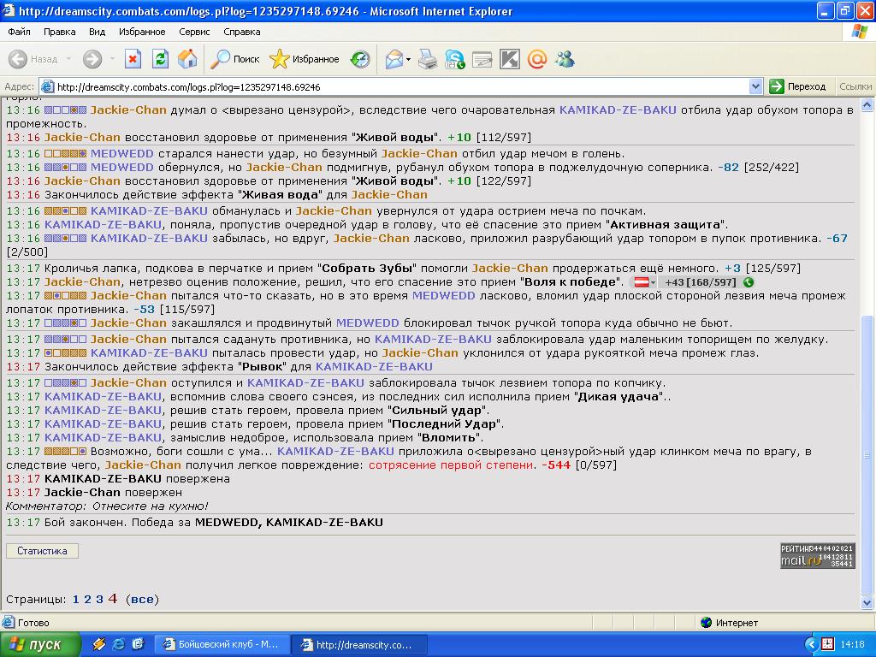The width and height of the screenshot is (876, 657).
Task: Click KAMIKAD-ZE-BAKU in the 'обманулась' line
Action: pos(149,211)
